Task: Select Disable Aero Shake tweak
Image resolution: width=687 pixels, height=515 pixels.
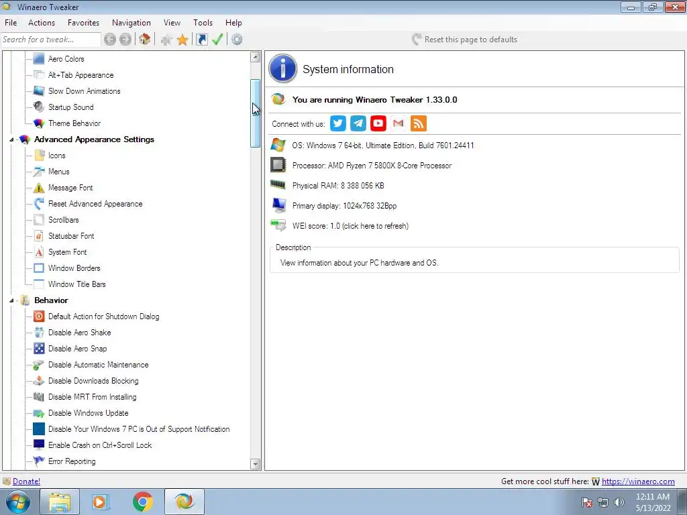Action: coord(79,333)
